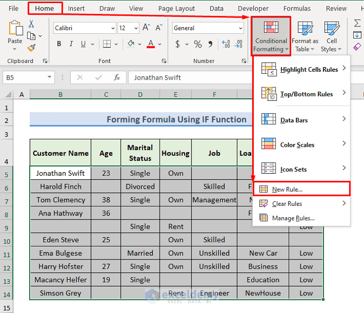Open the font size 12 dropdown
Viewport: 364px width, 313px height.
tap(136, 28)
